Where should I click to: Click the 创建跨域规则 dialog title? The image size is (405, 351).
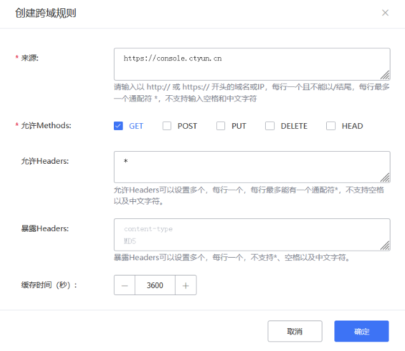click(x=46, y=13)
